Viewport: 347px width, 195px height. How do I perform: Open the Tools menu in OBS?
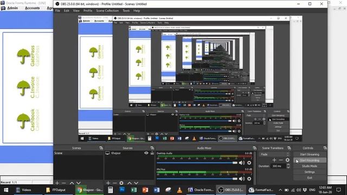coord(126,11)
